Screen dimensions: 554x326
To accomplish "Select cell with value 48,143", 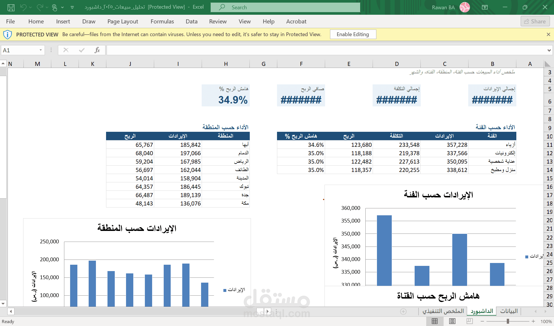I will 130,203.
